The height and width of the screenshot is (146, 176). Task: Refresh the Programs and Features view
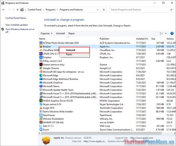pos(104,10)
